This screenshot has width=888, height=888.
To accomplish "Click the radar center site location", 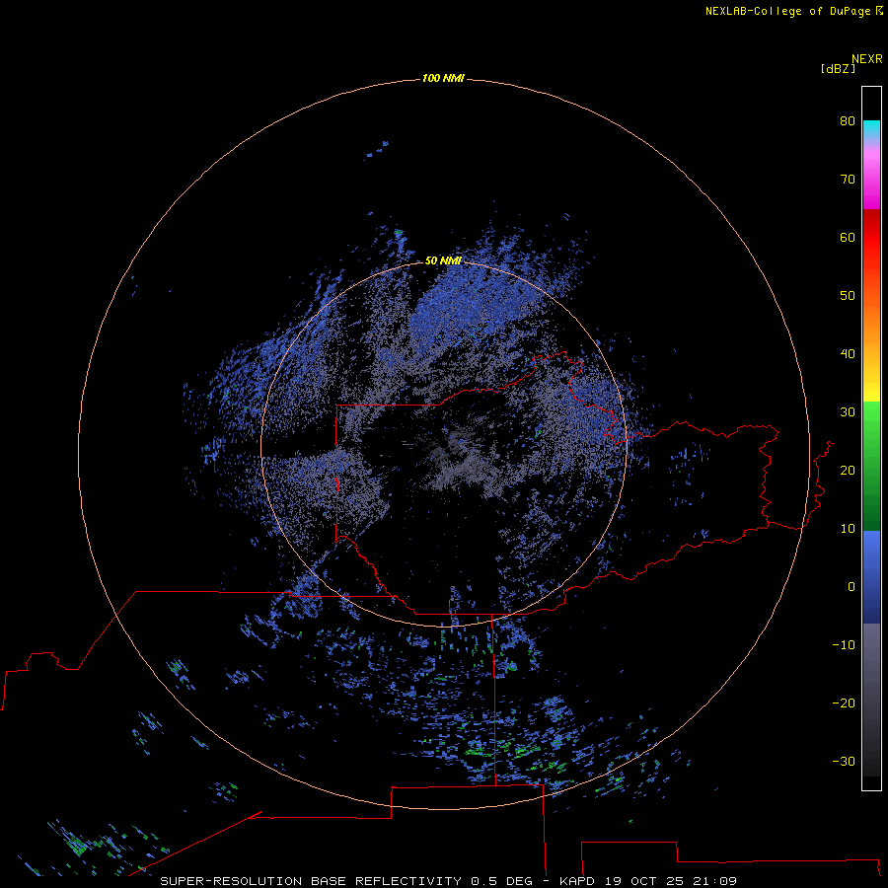I will pyautogui.click(x=444, y=444).
